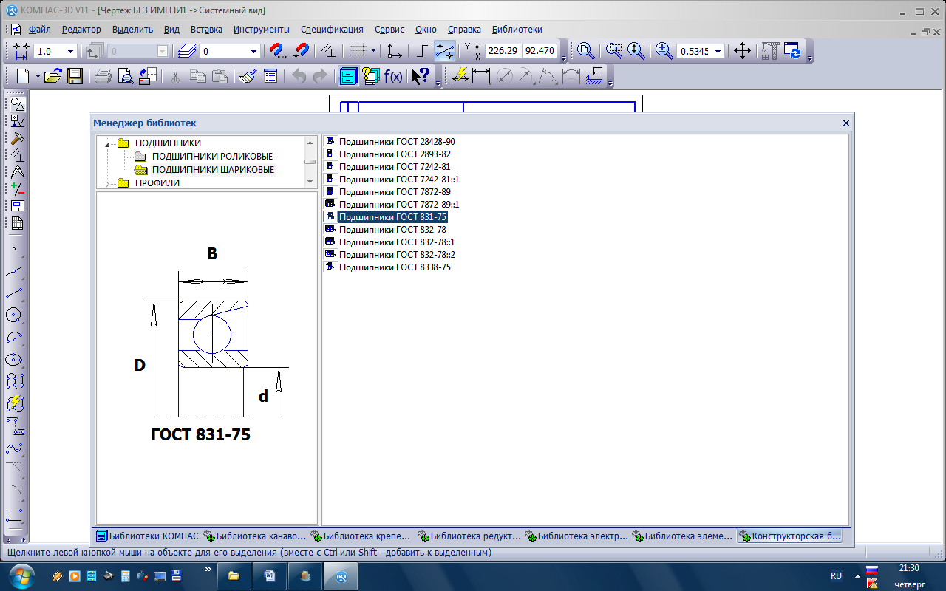
Task: Open dropdown arrow next to New document
Action: click(38, 76)
